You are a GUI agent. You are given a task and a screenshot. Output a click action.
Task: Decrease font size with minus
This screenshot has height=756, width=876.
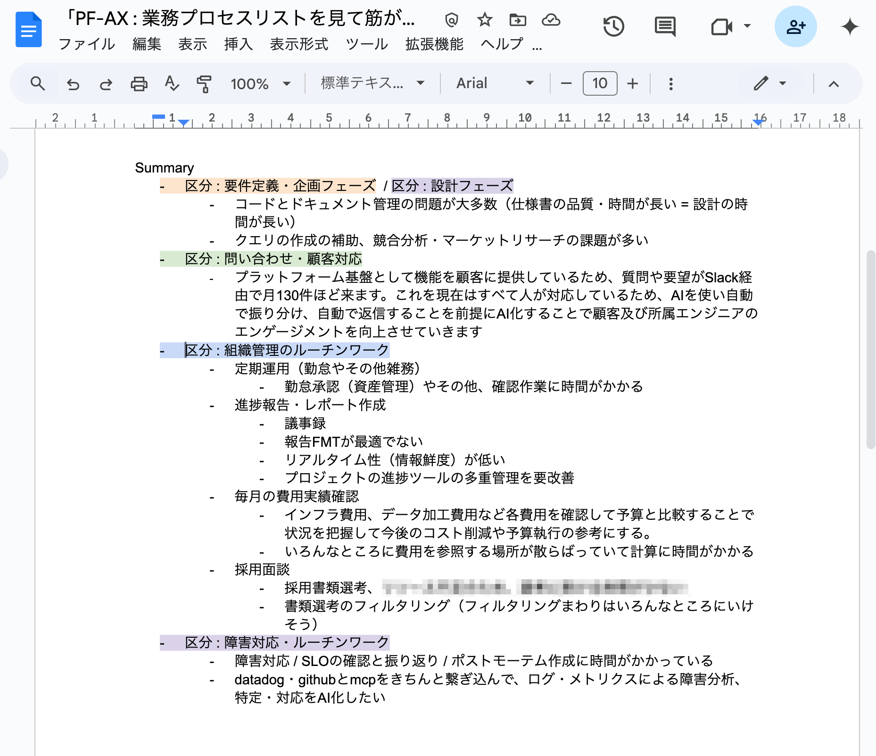pyautogui.click(x=566, y=84)
